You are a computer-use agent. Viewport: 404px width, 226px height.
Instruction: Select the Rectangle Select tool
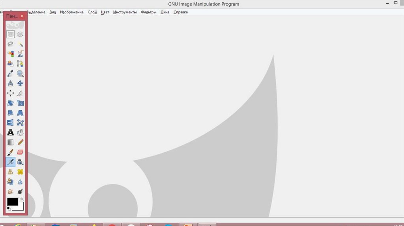(x=11, y=34)
